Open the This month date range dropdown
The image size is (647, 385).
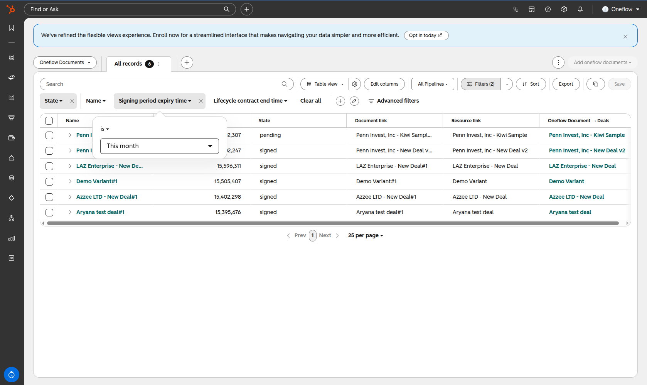click(160, 146)
